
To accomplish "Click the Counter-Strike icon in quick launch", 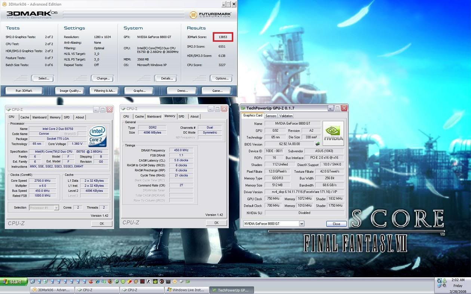I will click(x=148, y=281).
